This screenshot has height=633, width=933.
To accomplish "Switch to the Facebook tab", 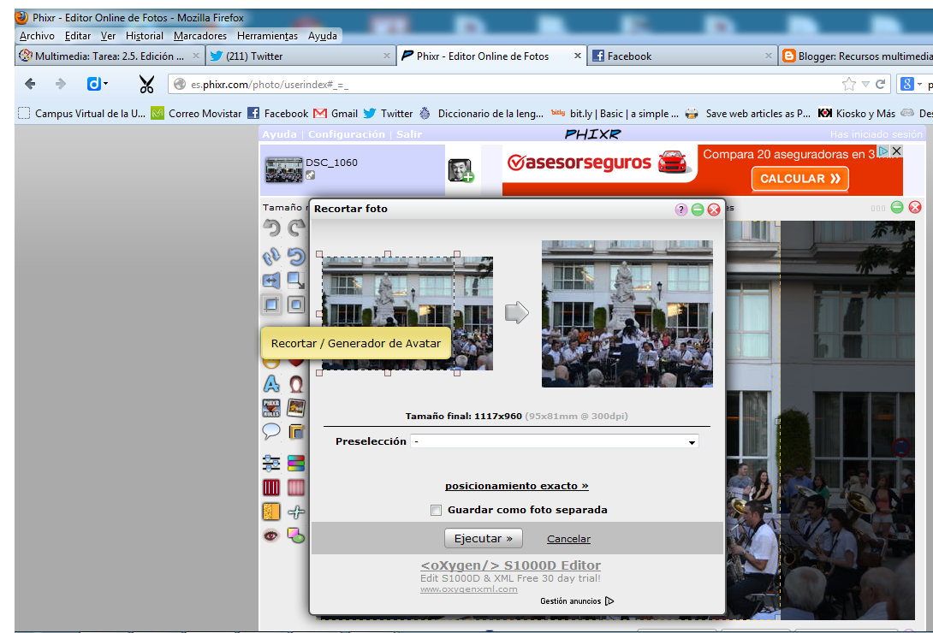I will click(x=682, y=56).
